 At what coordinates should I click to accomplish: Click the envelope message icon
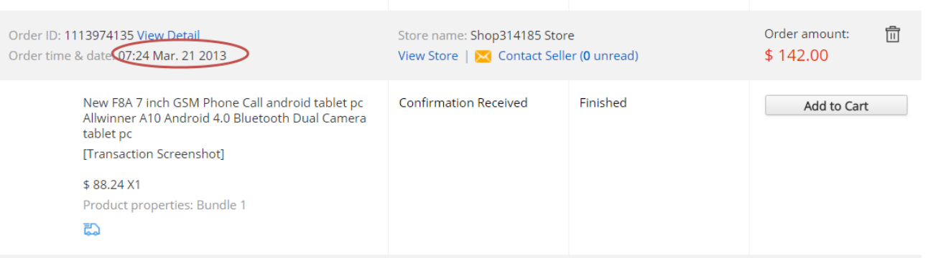[x=483, y=56]
